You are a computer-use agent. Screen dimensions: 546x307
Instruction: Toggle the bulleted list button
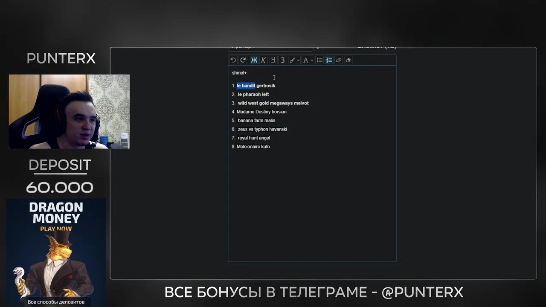pyautogui.click(x=319, y=60)
